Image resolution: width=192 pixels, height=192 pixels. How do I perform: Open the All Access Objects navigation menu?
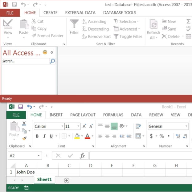[45, 52]
